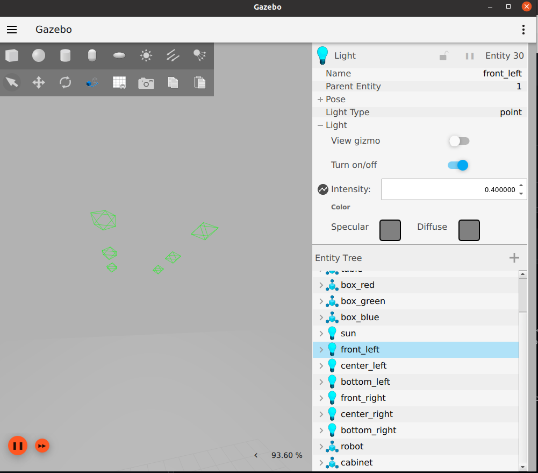Select the front_right light entity
Screen dimensions: 538x473
(x=415, y=398)
